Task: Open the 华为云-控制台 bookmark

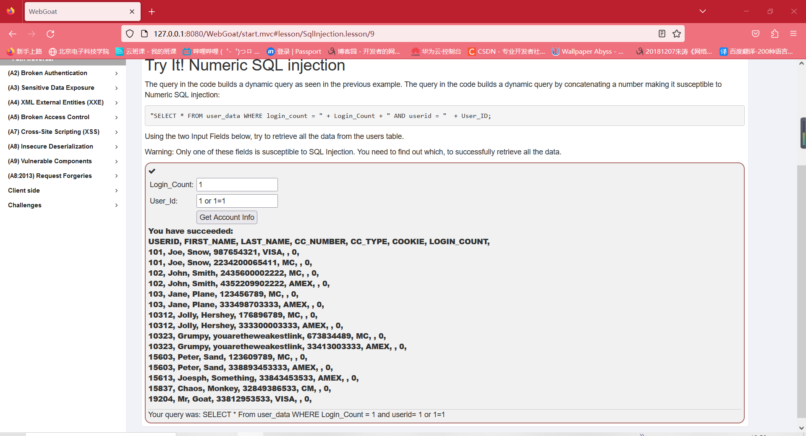Action: coord(436,51)
